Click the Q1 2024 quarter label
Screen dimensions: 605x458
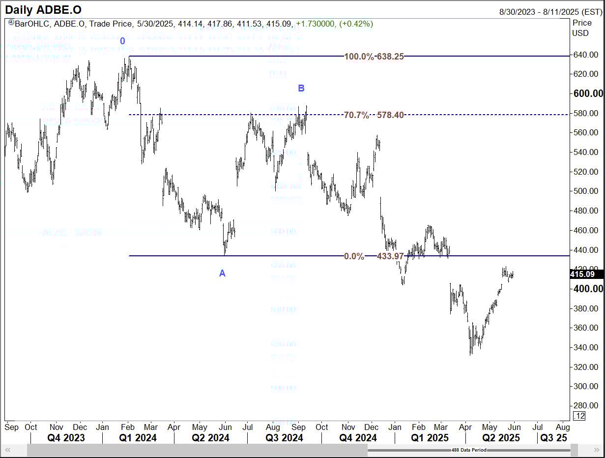[138, 438]
